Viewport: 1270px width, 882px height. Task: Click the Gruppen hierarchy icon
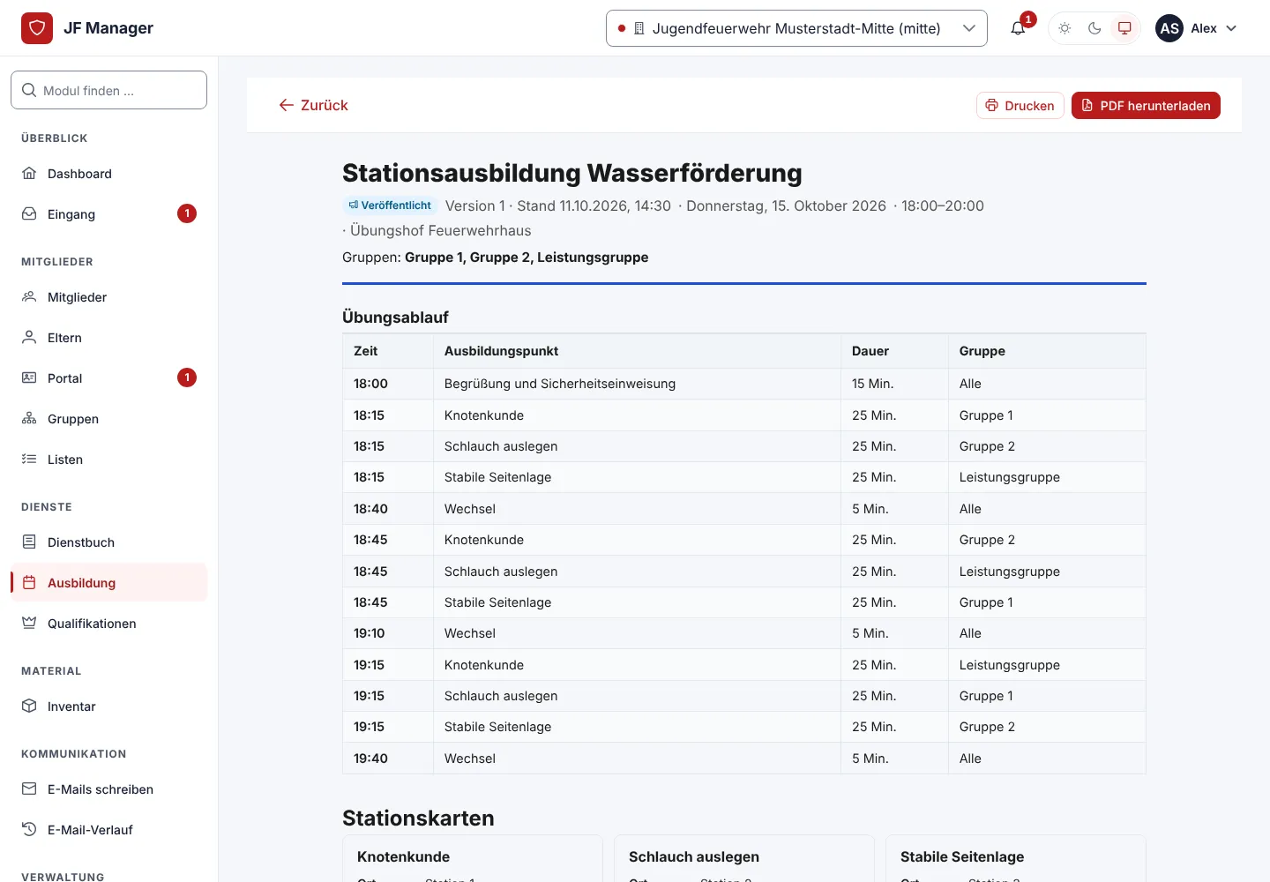click(x=29, y=419)
